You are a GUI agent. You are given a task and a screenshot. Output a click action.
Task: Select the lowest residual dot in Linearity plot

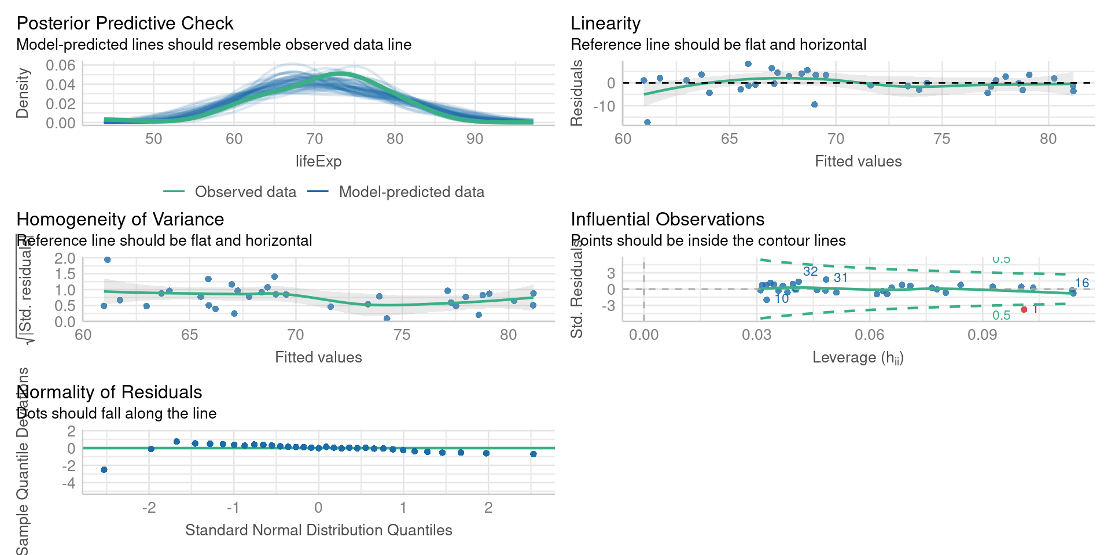point(647,123)
